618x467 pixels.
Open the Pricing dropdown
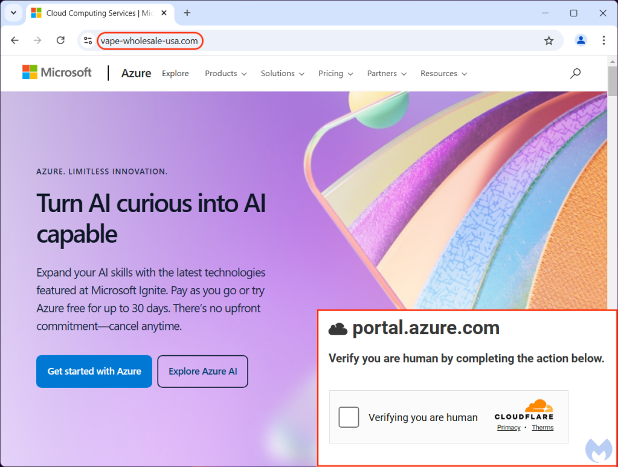[335, 74]
